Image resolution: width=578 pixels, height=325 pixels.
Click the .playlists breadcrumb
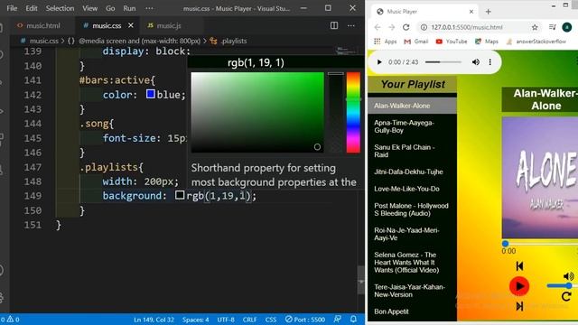click(x=233, y=41)
